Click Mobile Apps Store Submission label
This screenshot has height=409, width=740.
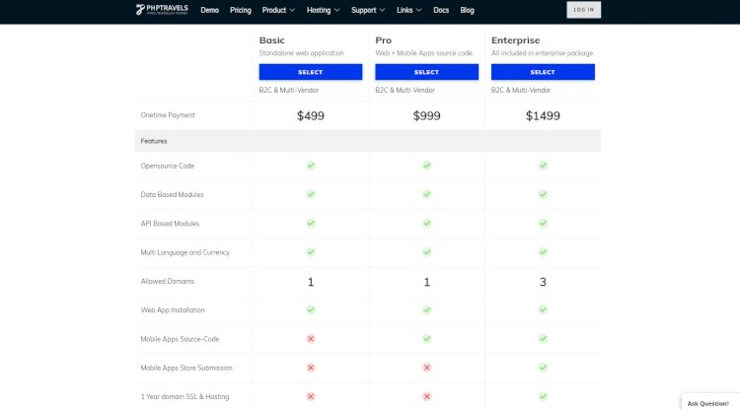click(186, 368)
